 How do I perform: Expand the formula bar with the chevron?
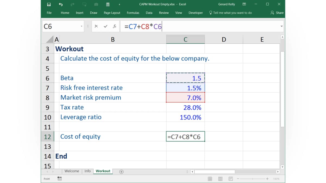(x=281, y=26)
